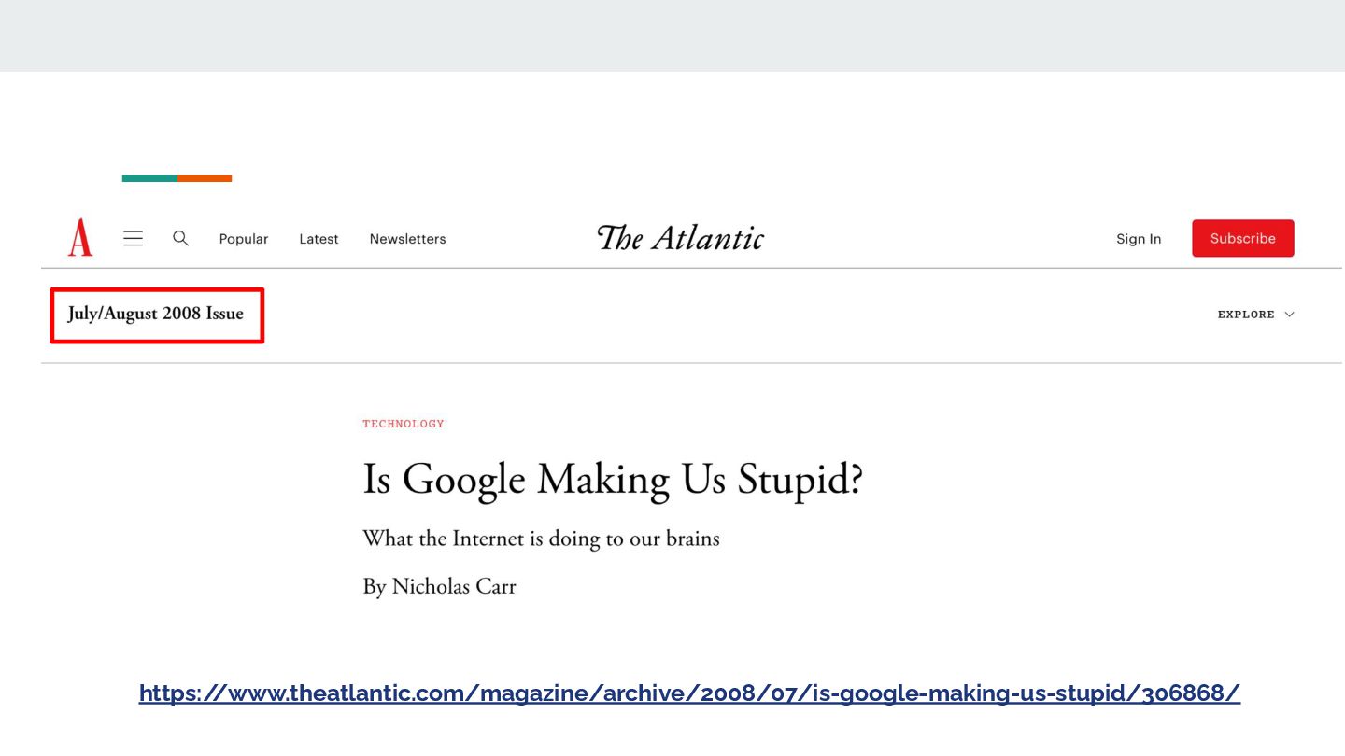The width and height of the screenshot is (1345, 756).
Task: Click the teal segment of accent bar
Action: click(x=149, y=178)
